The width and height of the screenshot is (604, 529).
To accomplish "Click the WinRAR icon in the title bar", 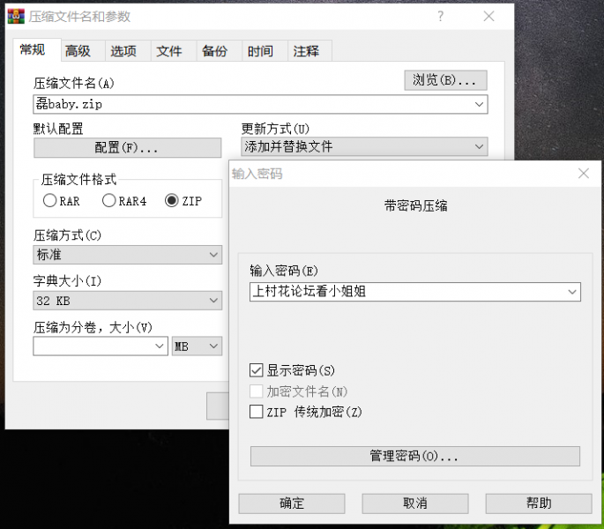I will tap(16, 16).
